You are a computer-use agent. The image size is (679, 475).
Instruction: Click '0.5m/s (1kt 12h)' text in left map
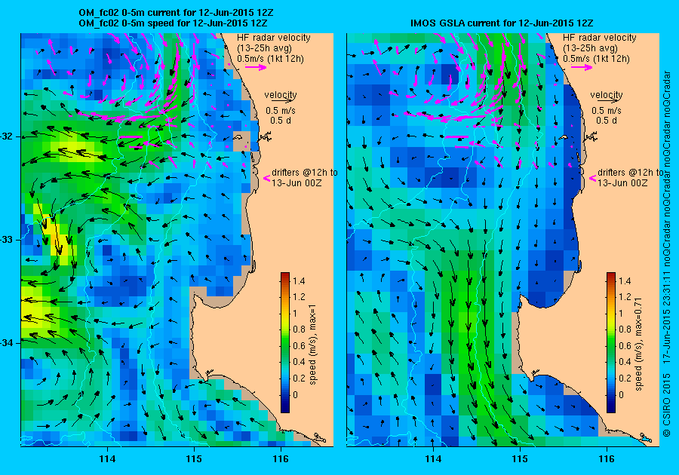click(270, 58)
